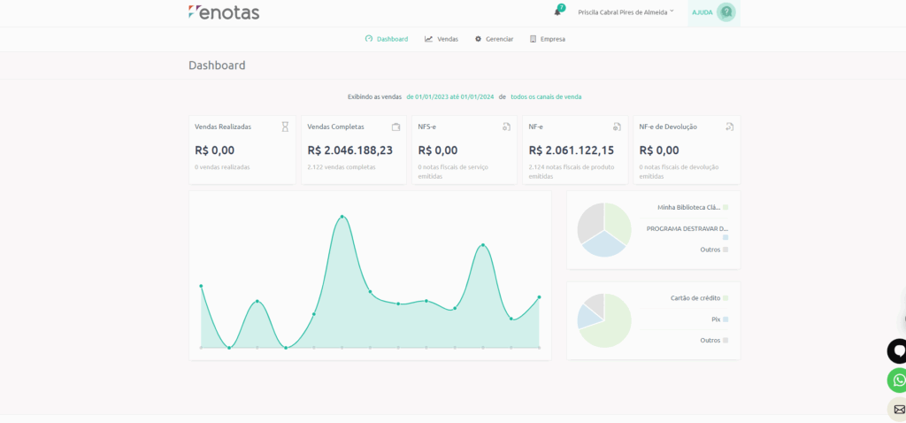The image size is (906, 423).
Task: Open the black chat bubble widget
Action: point(897,350)
